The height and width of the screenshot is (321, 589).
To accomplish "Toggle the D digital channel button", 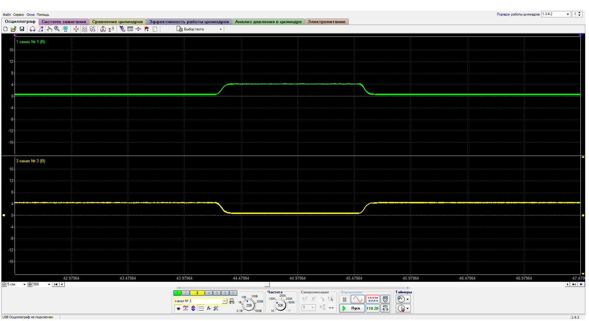I will pyautogui.click(x=233, y=293).
